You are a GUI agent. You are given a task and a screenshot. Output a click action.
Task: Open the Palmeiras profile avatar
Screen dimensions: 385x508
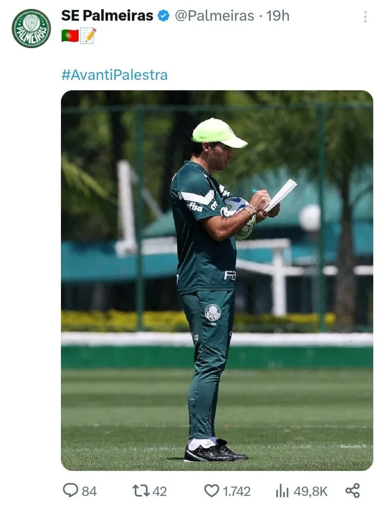coord(31,28)
